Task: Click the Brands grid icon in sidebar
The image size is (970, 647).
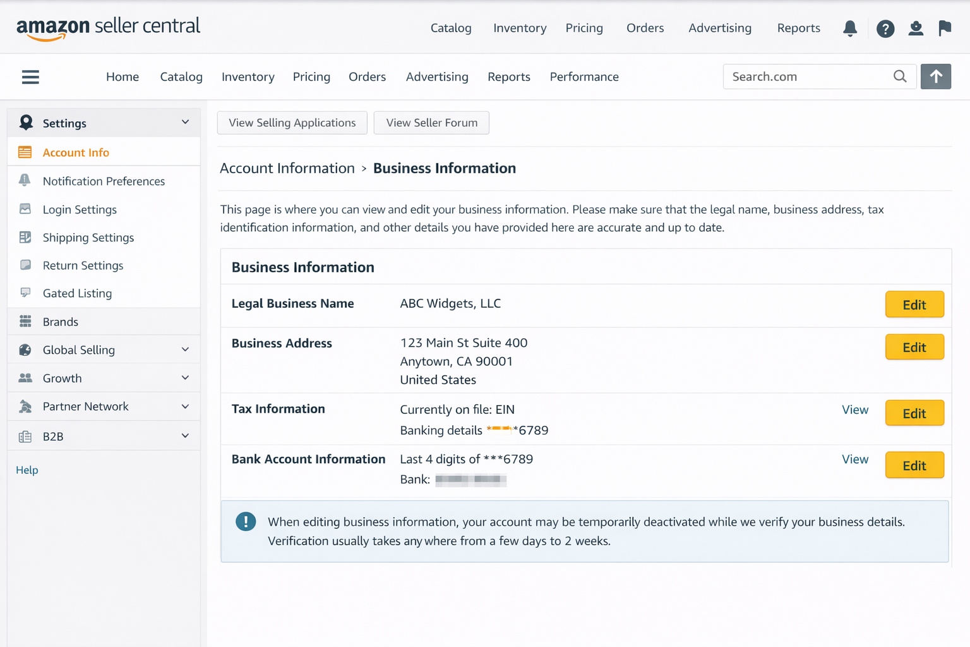Action: 25,322
